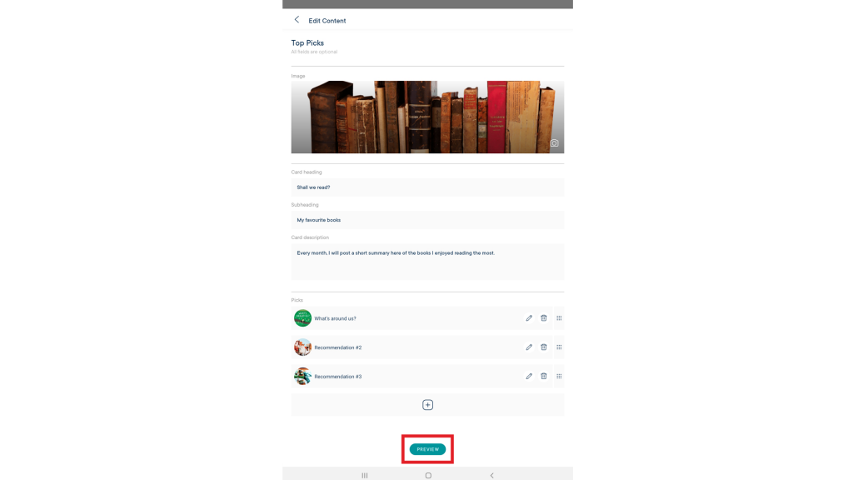Edit Recommendation #2 with pencil icon
Screen dimensions: 853x480
[529, 347]
